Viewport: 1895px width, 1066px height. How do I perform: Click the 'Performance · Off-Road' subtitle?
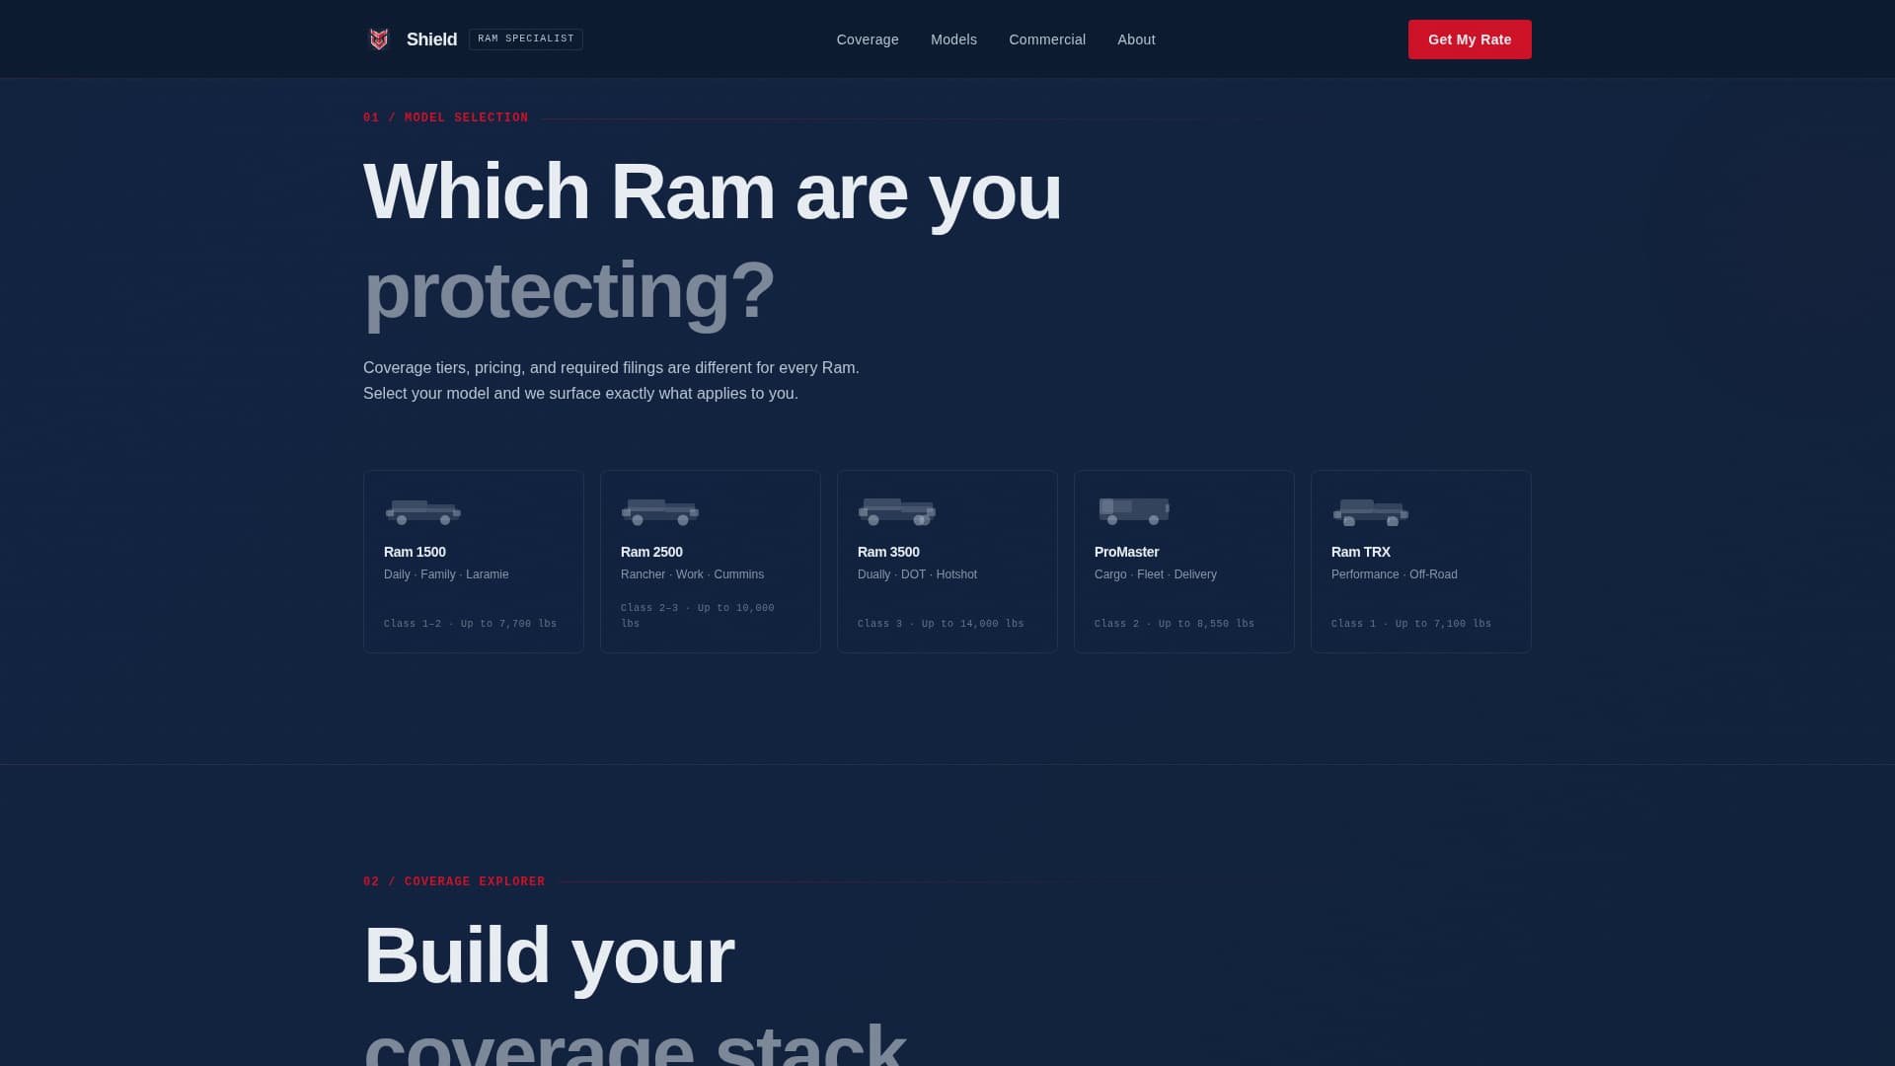pyautogui.click(x=1394, y=574)
